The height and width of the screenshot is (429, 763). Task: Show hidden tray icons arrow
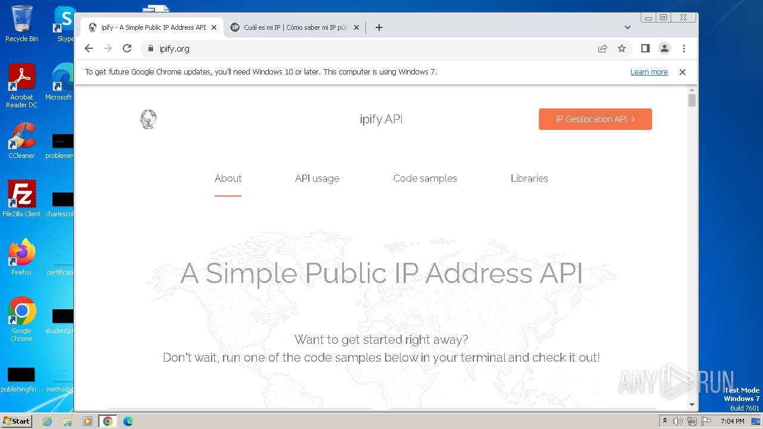point(665,421)
